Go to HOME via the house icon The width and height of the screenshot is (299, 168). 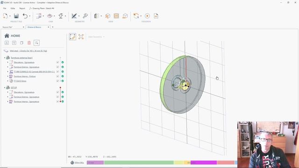[7, 35]
